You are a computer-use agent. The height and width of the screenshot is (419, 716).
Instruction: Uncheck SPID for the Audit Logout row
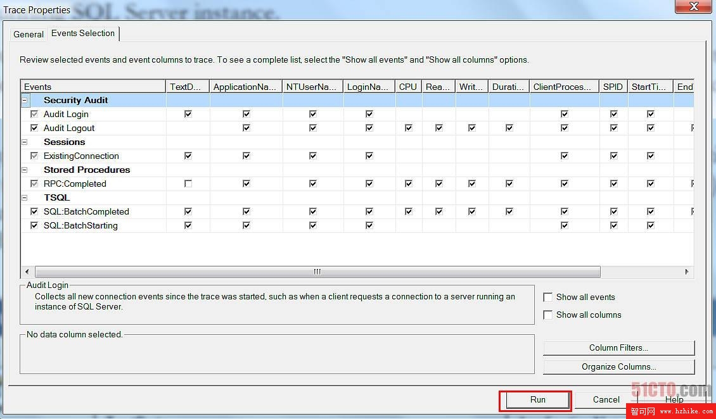pos(614,128)
